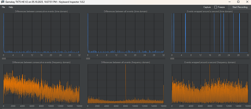Click the title 'Differences between all events (time domain)'
The image size is (251, 109).
tap(125, 11)
